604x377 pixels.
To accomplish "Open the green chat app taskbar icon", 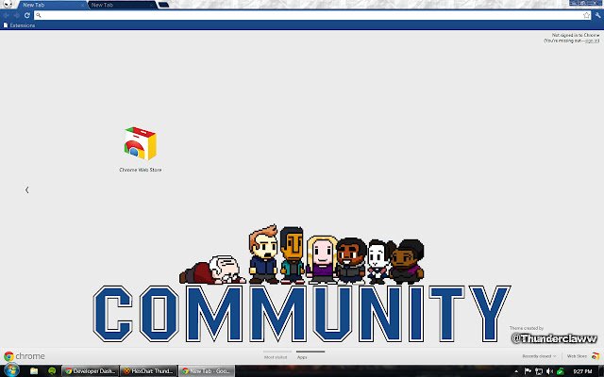I will point(52,370).
